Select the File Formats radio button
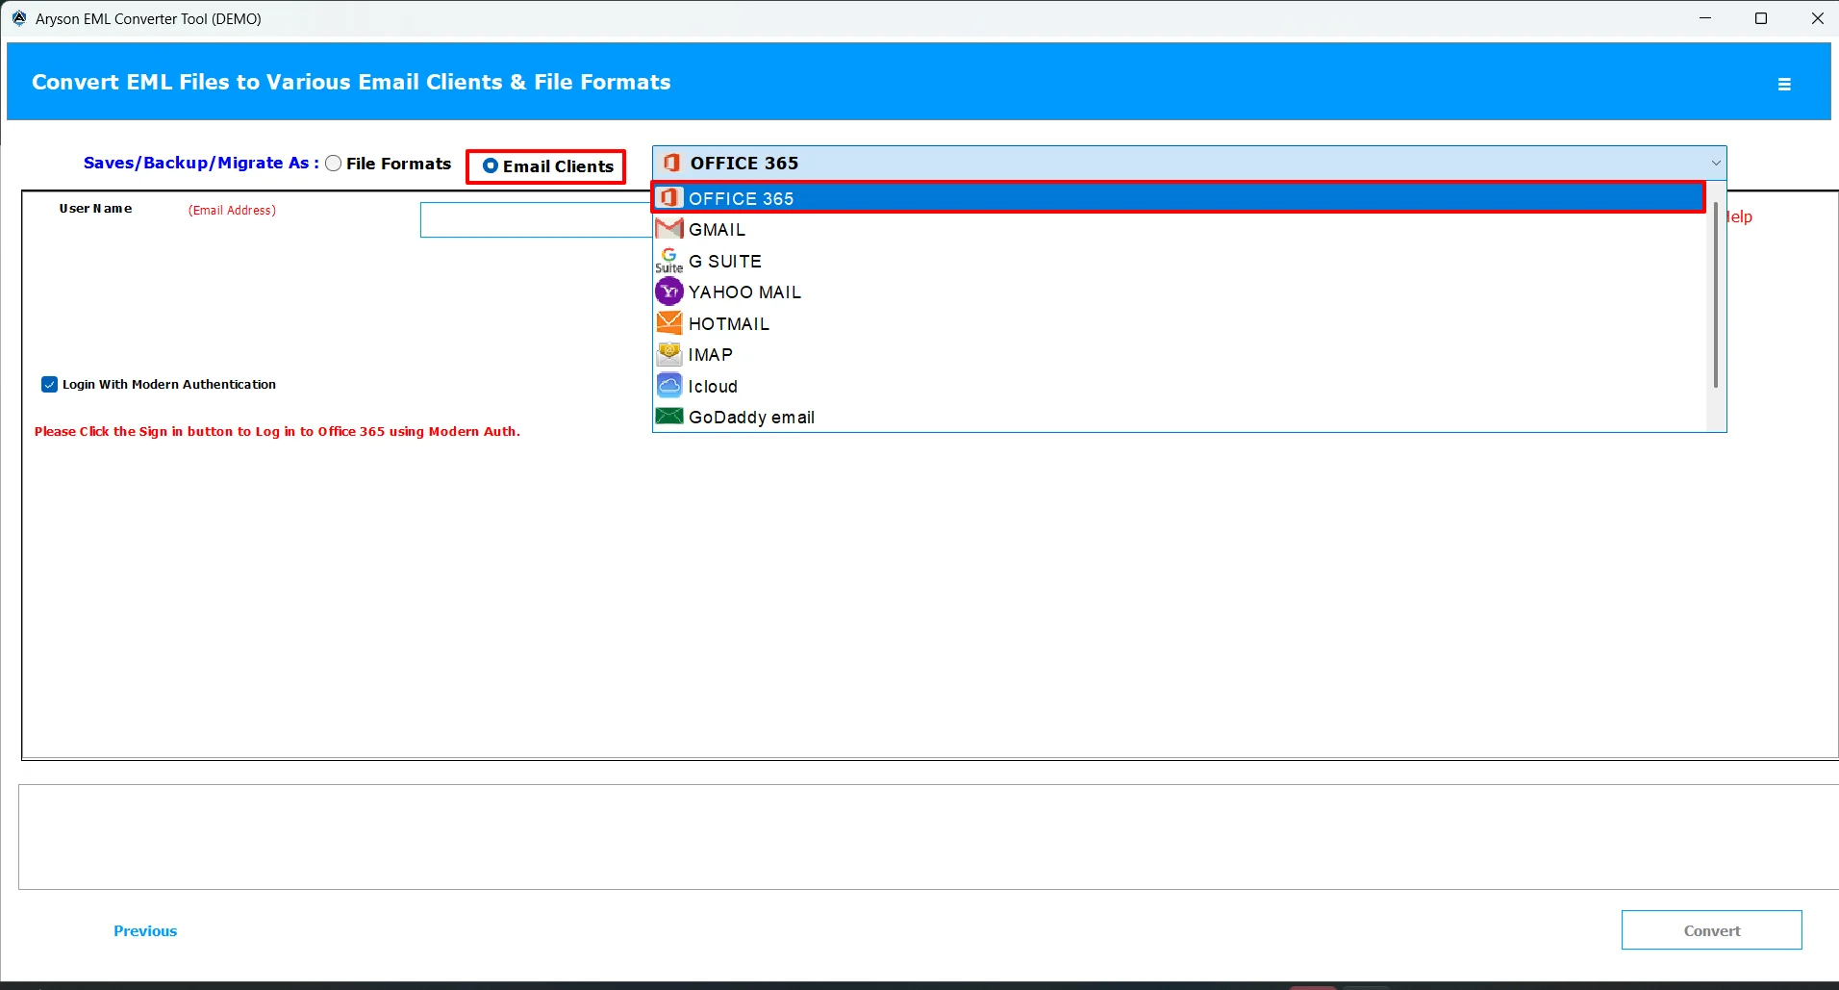Image resolution: width=1839 pixels, height=990 pixels. [x=334, y=164]
